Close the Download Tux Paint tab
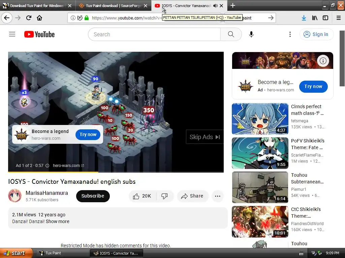The width and height of the screenshot is (345, 258). tap(70, 6)
